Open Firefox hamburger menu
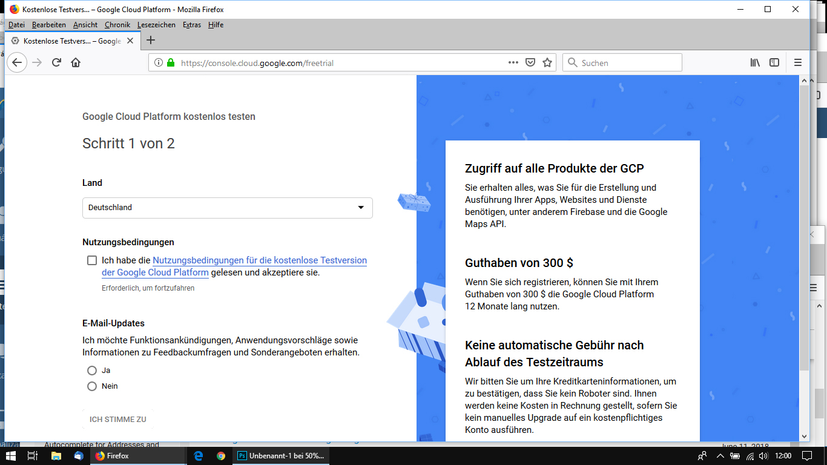827x465 pixels. 797,62
